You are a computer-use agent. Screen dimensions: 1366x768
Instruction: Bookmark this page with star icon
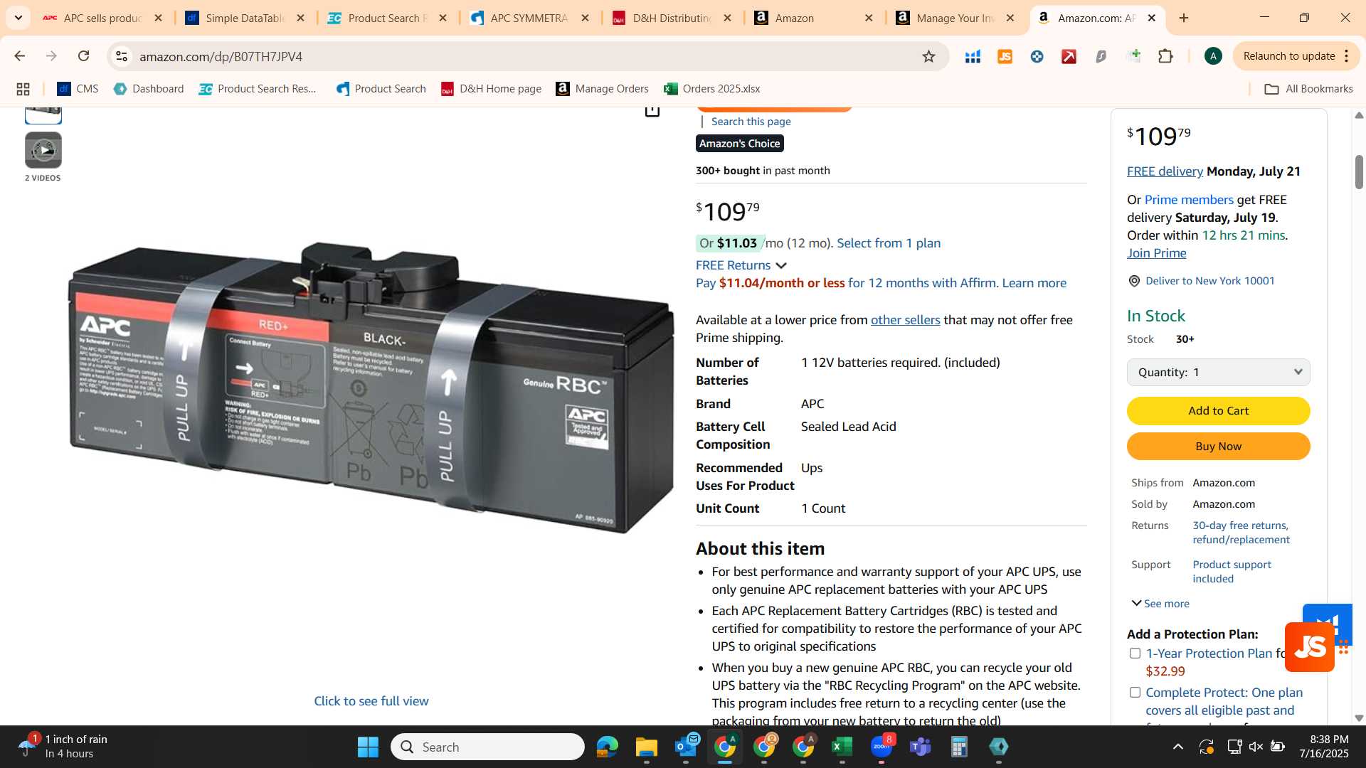928,56
